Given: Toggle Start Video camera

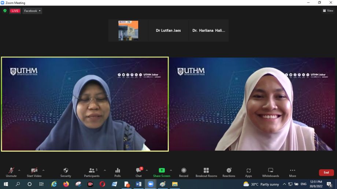Looking at the screenshot, I should [x=34, y=170].
